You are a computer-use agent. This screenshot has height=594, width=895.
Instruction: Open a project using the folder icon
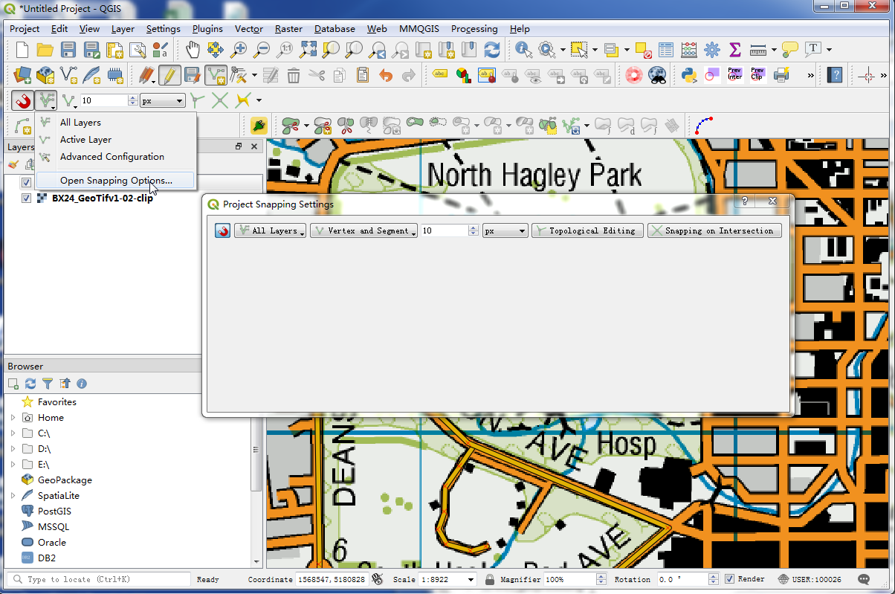coord(45,50)
